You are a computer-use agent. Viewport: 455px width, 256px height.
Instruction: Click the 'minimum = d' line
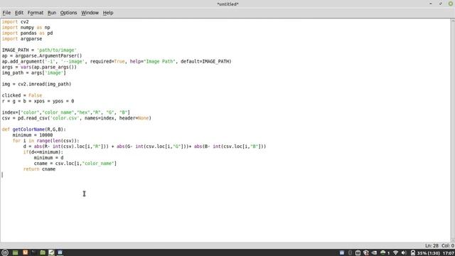[x=48, y=158]
